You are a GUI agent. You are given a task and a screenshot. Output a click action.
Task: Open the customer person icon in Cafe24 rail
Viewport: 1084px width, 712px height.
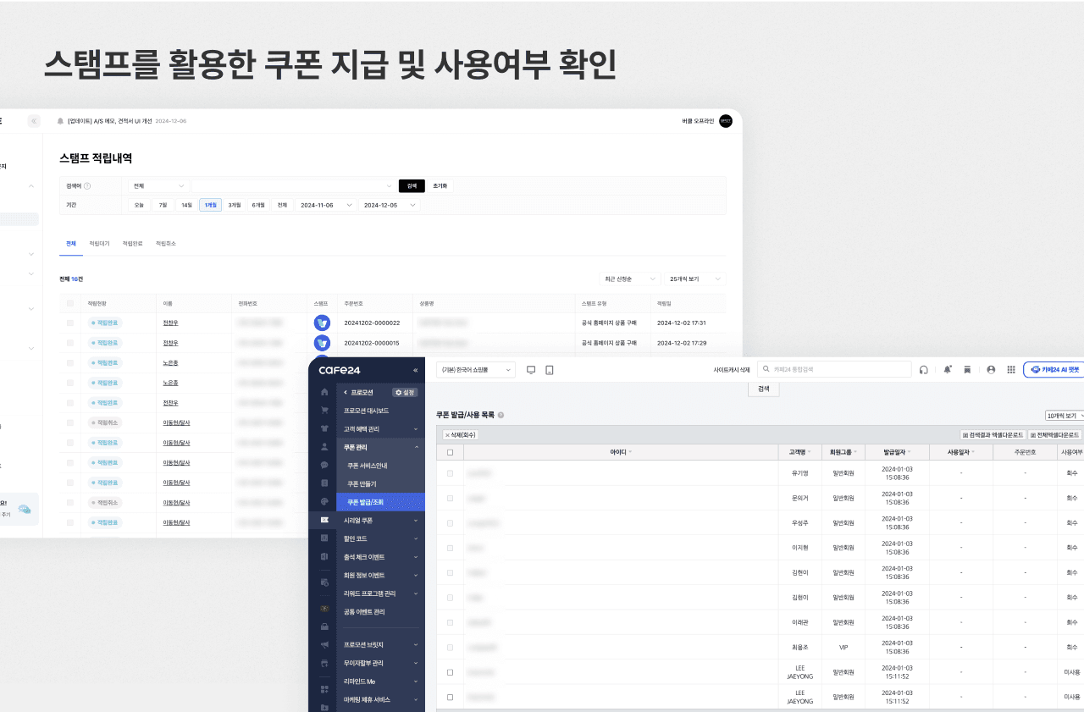(324, 446)
